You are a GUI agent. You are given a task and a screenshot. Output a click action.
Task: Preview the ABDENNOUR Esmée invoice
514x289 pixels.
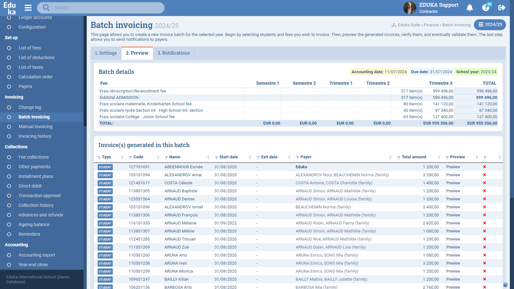click(x=453, y=167)
